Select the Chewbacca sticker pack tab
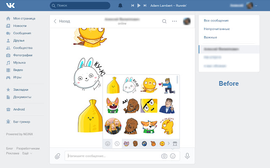 click(x=135, y=144)
